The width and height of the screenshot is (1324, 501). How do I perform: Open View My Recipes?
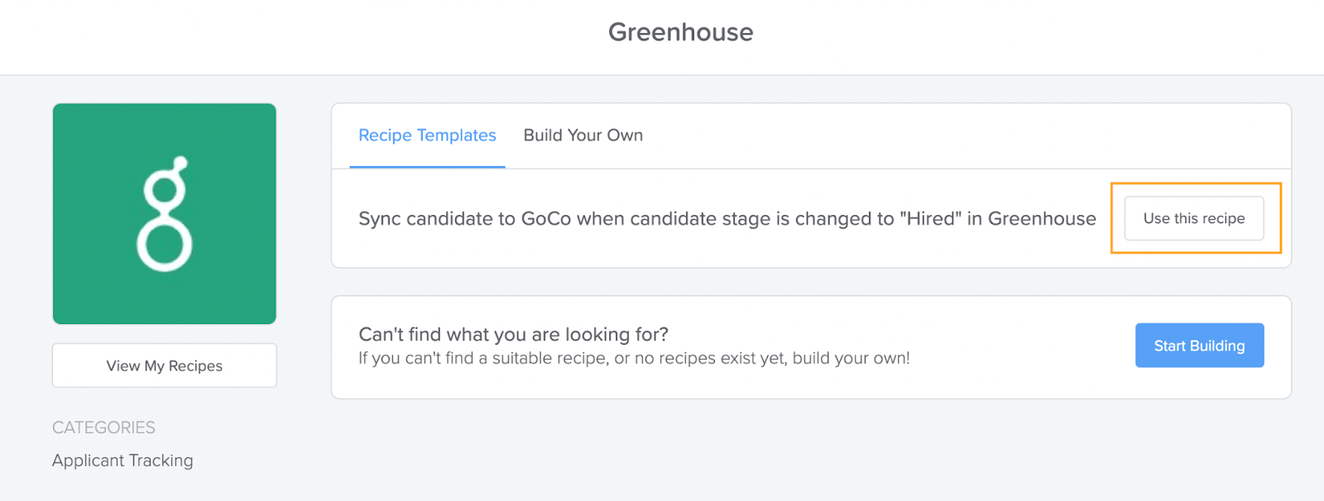[x=164, y=365]
